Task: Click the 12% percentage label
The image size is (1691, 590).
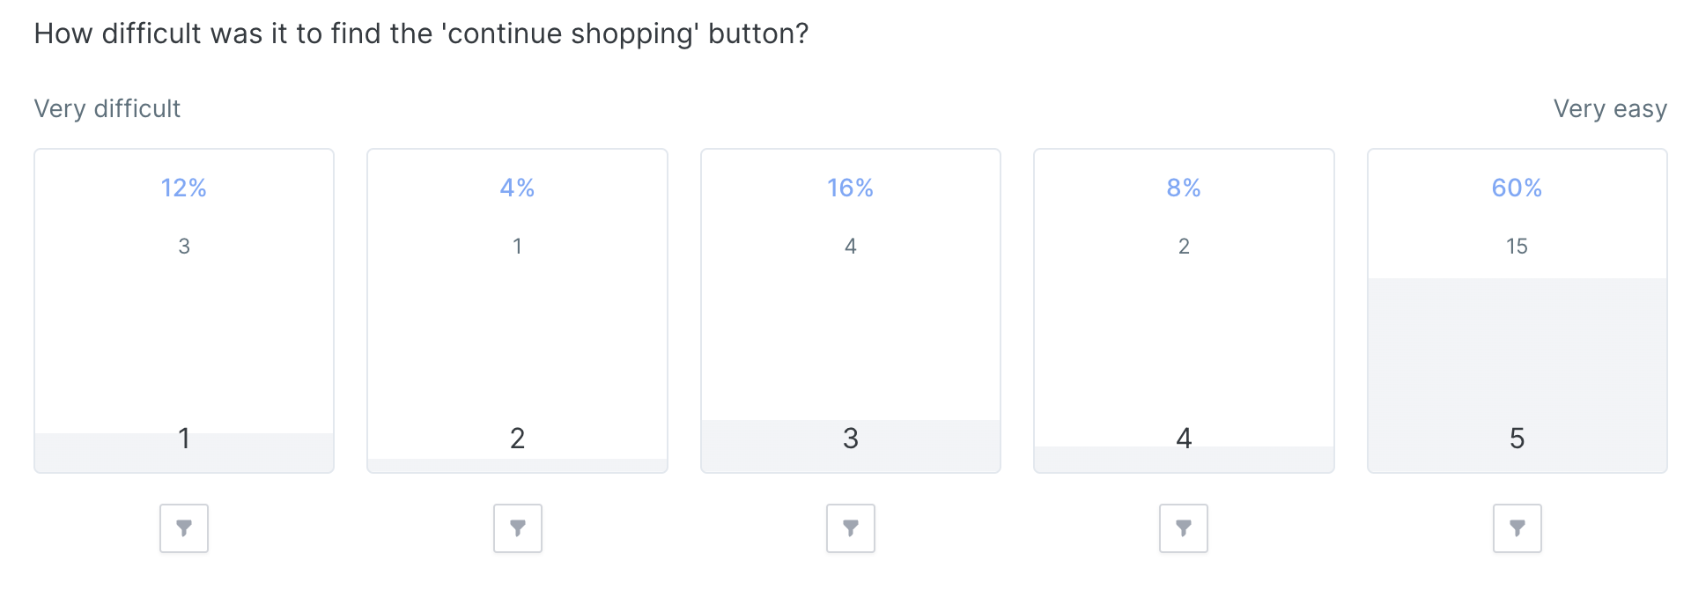Action: tap(184, 188)
